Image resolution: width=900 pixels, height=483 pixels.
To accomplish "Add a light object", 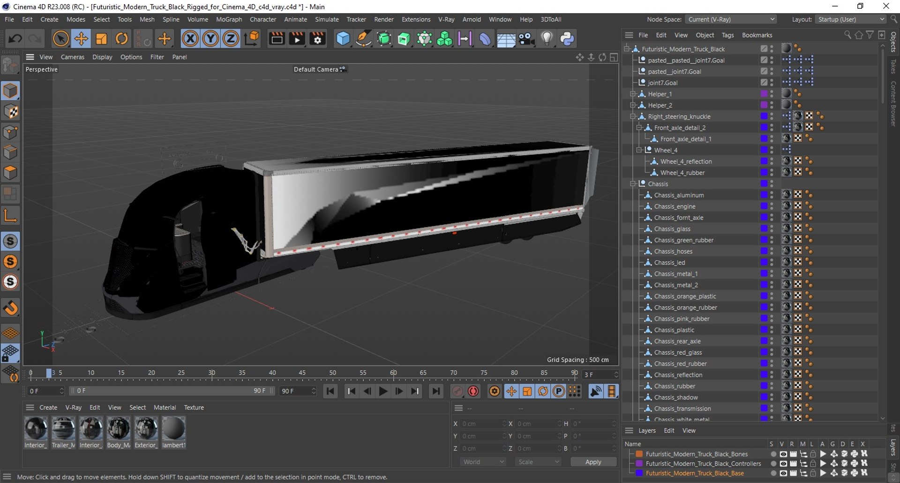I will [547, 39].
